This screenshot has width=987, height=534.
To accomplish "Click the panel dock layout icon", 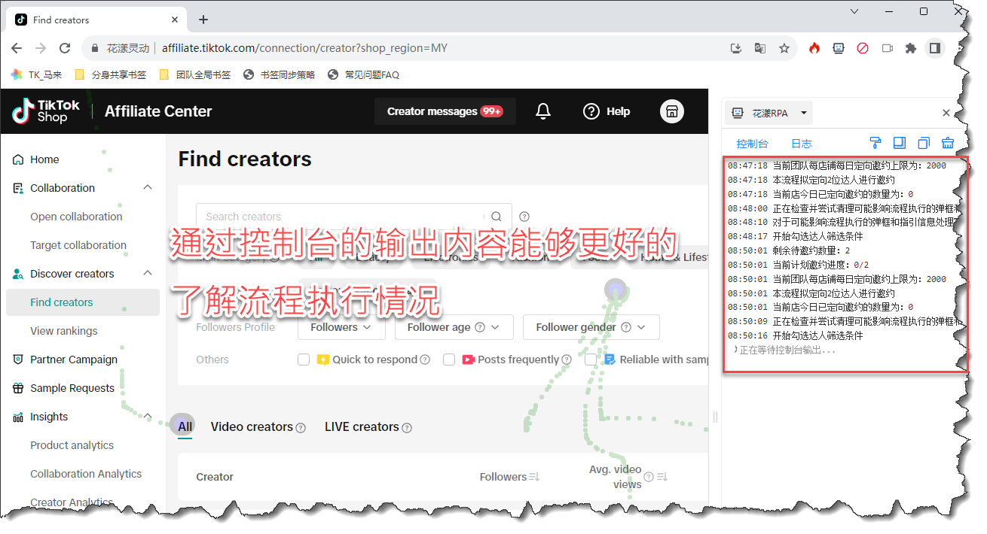I will (899, 143).
